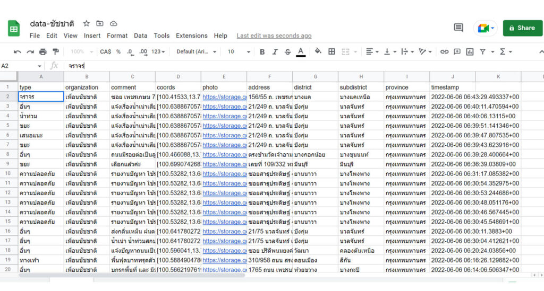Format as percent
The image size is (544, 291).
[x=118, y=51]
